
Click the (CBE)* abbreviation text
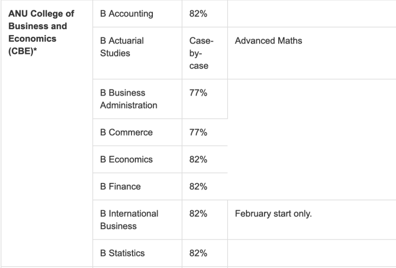point(23,51)
